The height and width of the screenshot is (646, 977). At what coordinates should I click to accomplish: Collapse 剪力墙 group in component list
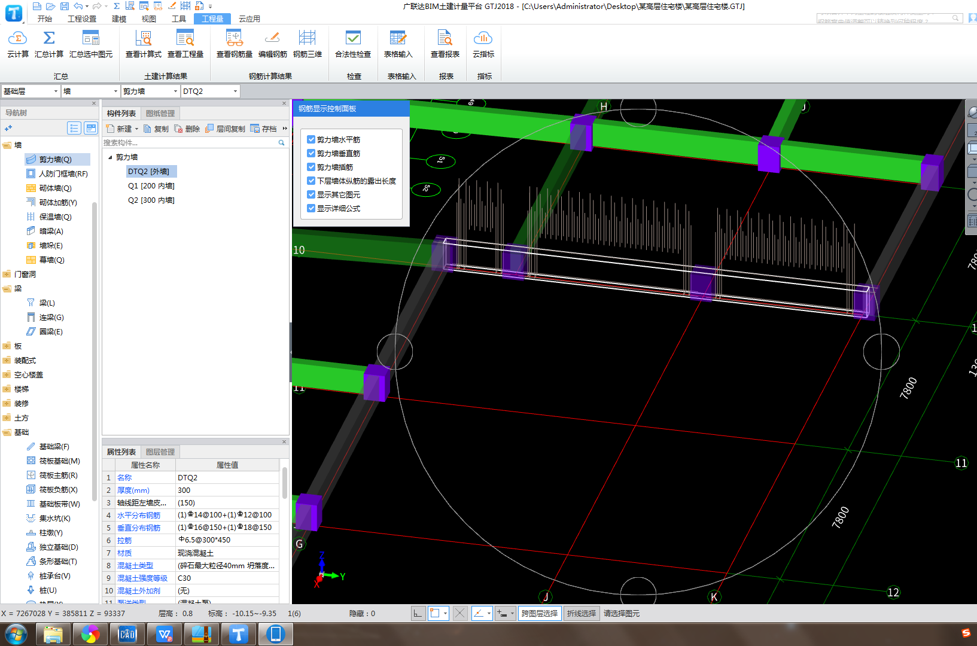(x=110, y=157)
